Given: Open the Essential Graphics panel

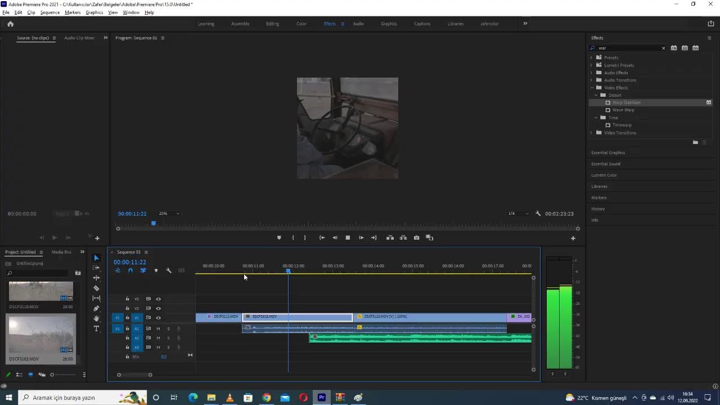Looking at the screenshot, I should (608, 152).
